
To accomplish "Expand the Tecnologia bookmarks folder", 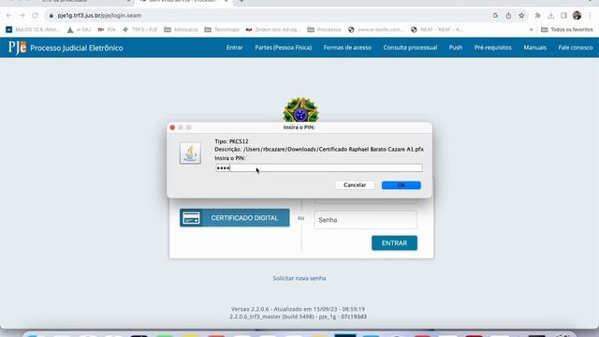I will pyautogui.click(x=222, y=29).
